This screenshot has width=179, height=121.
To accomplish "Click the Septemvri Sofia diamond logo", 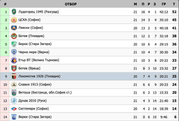I will [14, 109].
